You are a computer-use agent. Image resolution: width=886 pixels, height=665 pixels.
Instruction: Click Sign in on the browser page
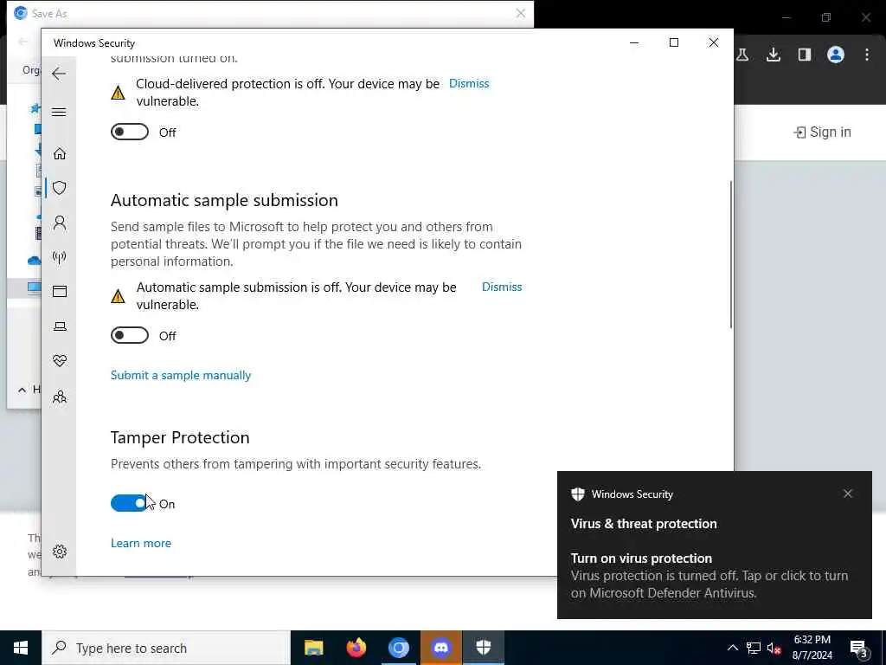tap(823, 132)
